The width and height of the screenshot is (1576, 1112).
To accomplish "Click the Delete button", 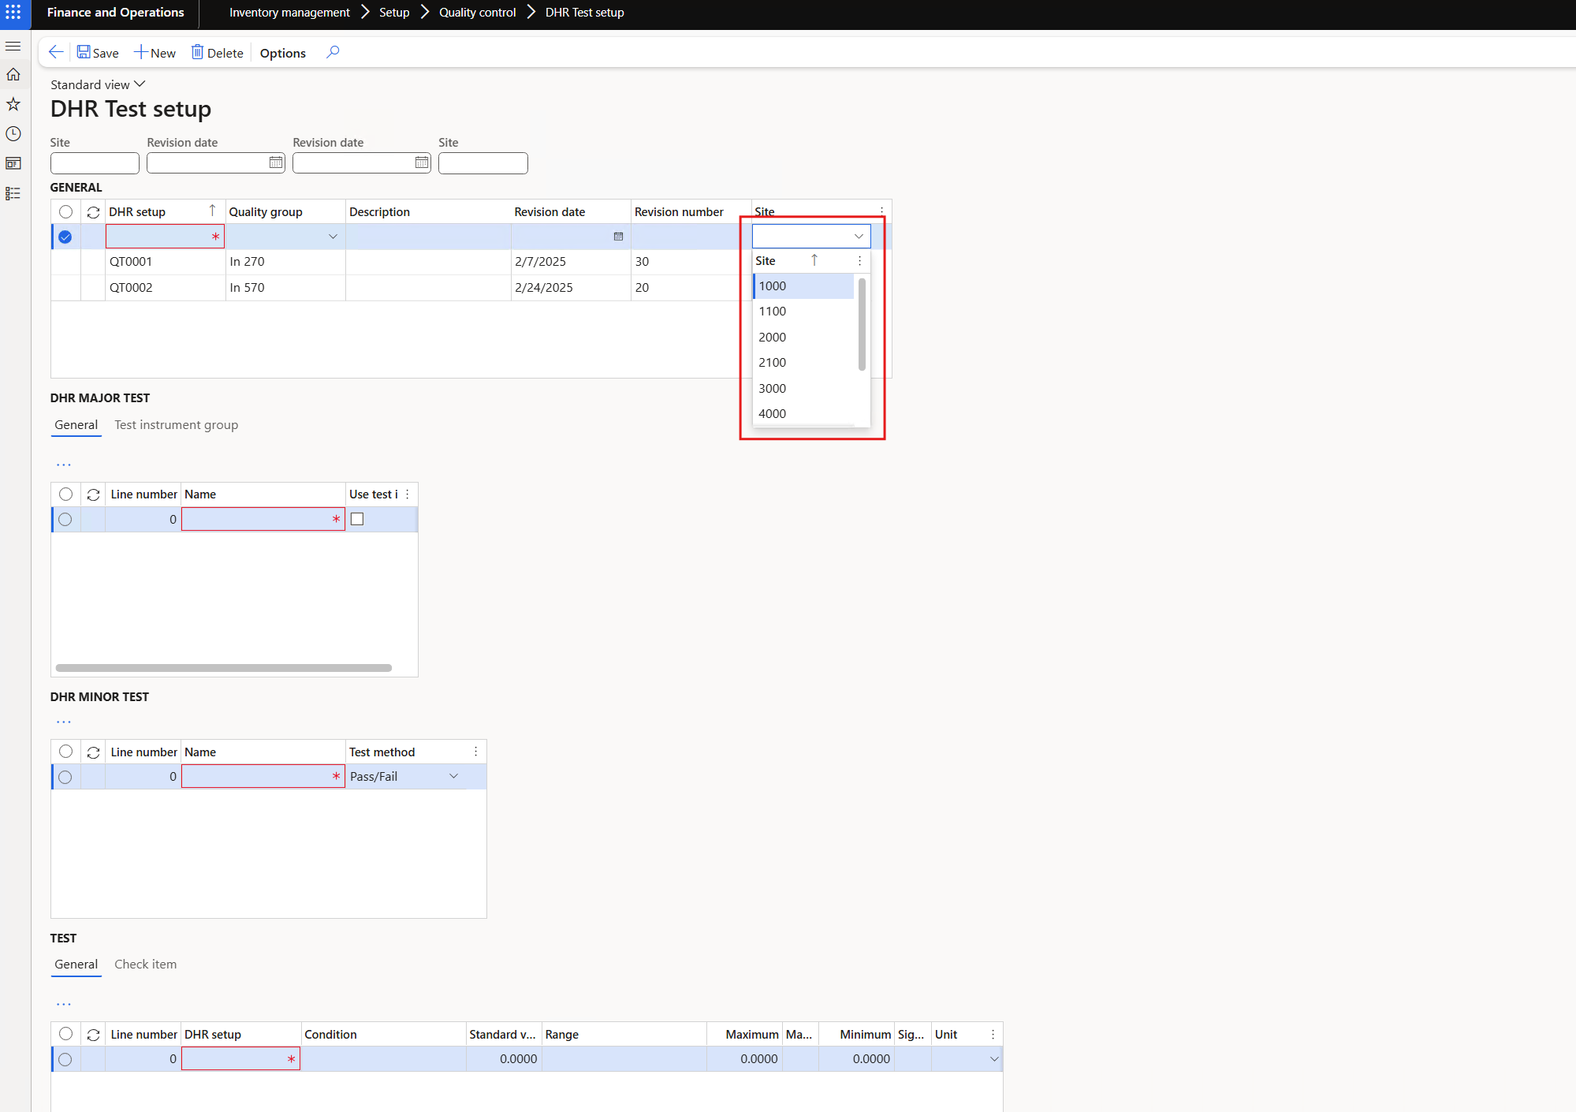I will point(218,53).
